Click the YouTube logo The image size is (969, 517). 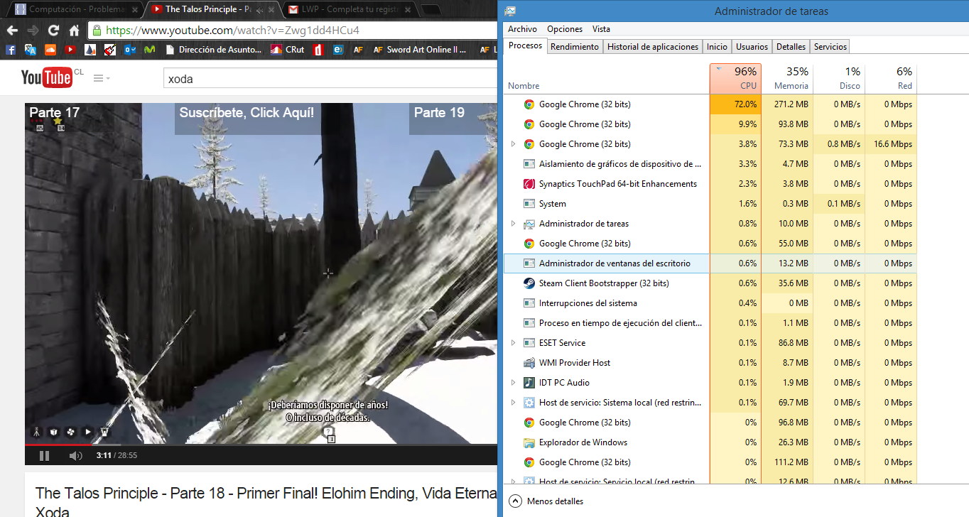(46, 77)
